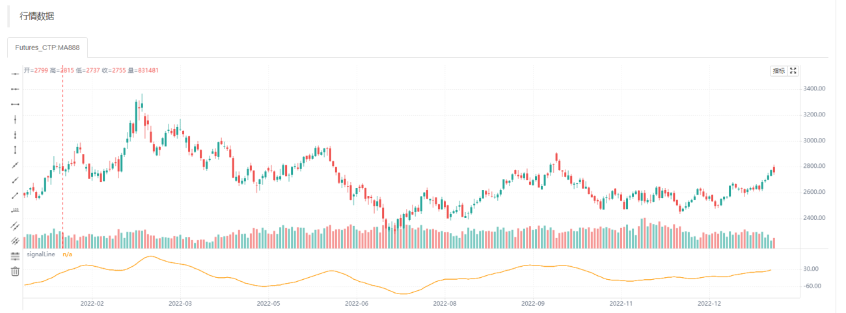Click the 2022-12 date axis label
Screen dimensions: 846x313
[709, 303]
